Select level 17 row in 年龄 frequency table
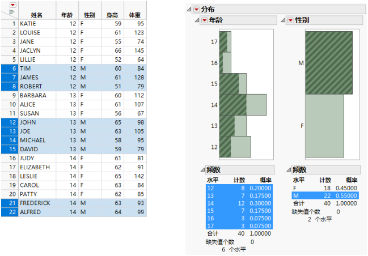Screen dimensions: 368x256 click(239, 226)
